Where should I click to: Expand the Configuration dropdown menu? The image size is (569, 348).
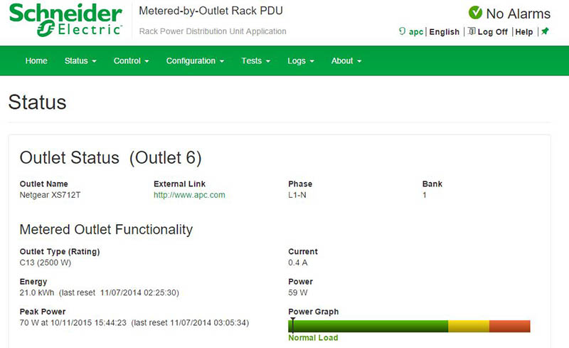click(x=195, y=60)
